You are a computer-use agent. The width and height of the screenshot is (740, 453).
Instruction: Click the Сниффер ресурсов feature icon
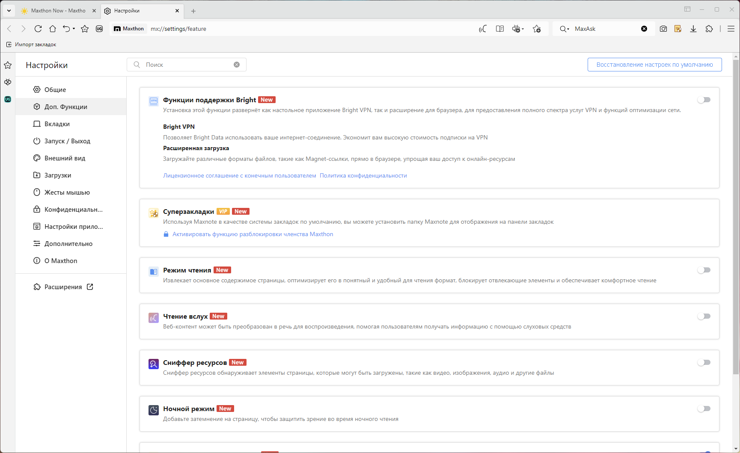click(x=154, y=364)
